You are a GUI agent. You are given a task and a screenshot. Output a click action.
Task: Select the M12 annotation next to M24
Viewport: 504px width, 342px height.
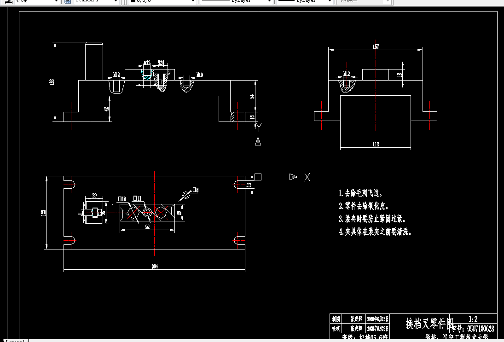pyautogui.click(x=146, y=62)
